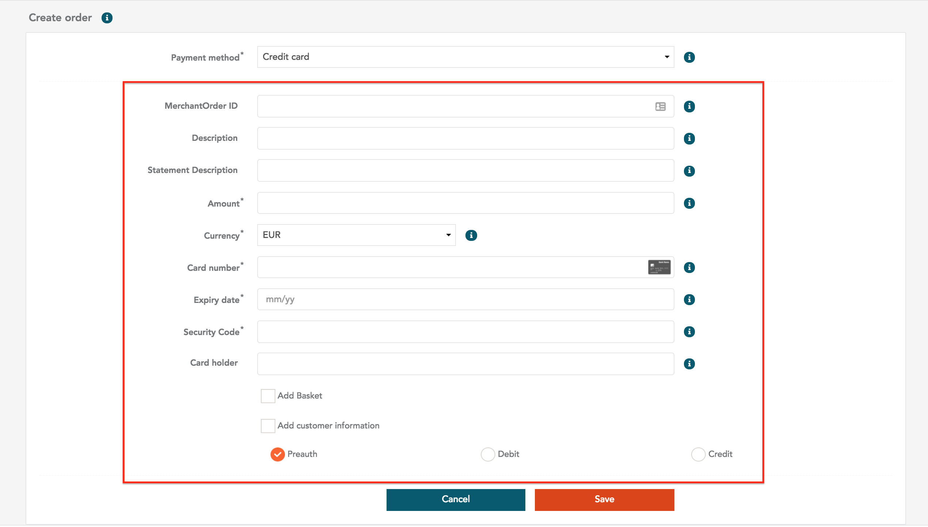Enable the Add Basket checkbox

(266, 395)
